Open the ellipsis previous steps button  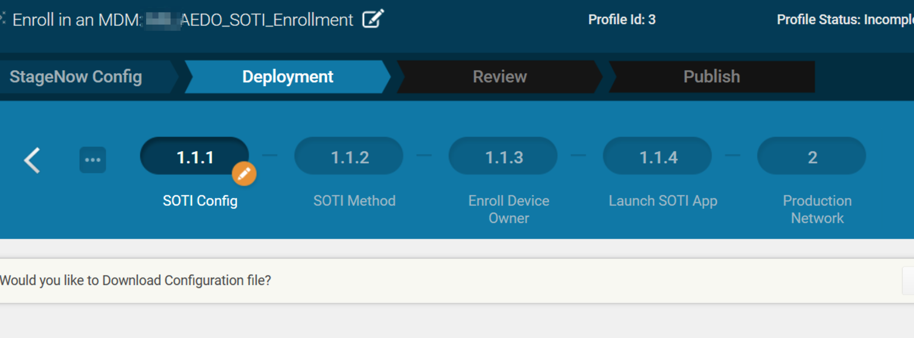[x=92, y=160]
